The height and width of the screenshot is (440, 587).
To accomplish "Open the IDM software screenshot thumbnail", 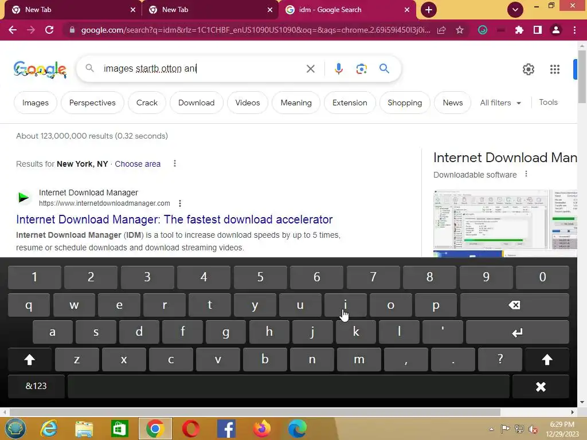I will (x=491, y=219).
